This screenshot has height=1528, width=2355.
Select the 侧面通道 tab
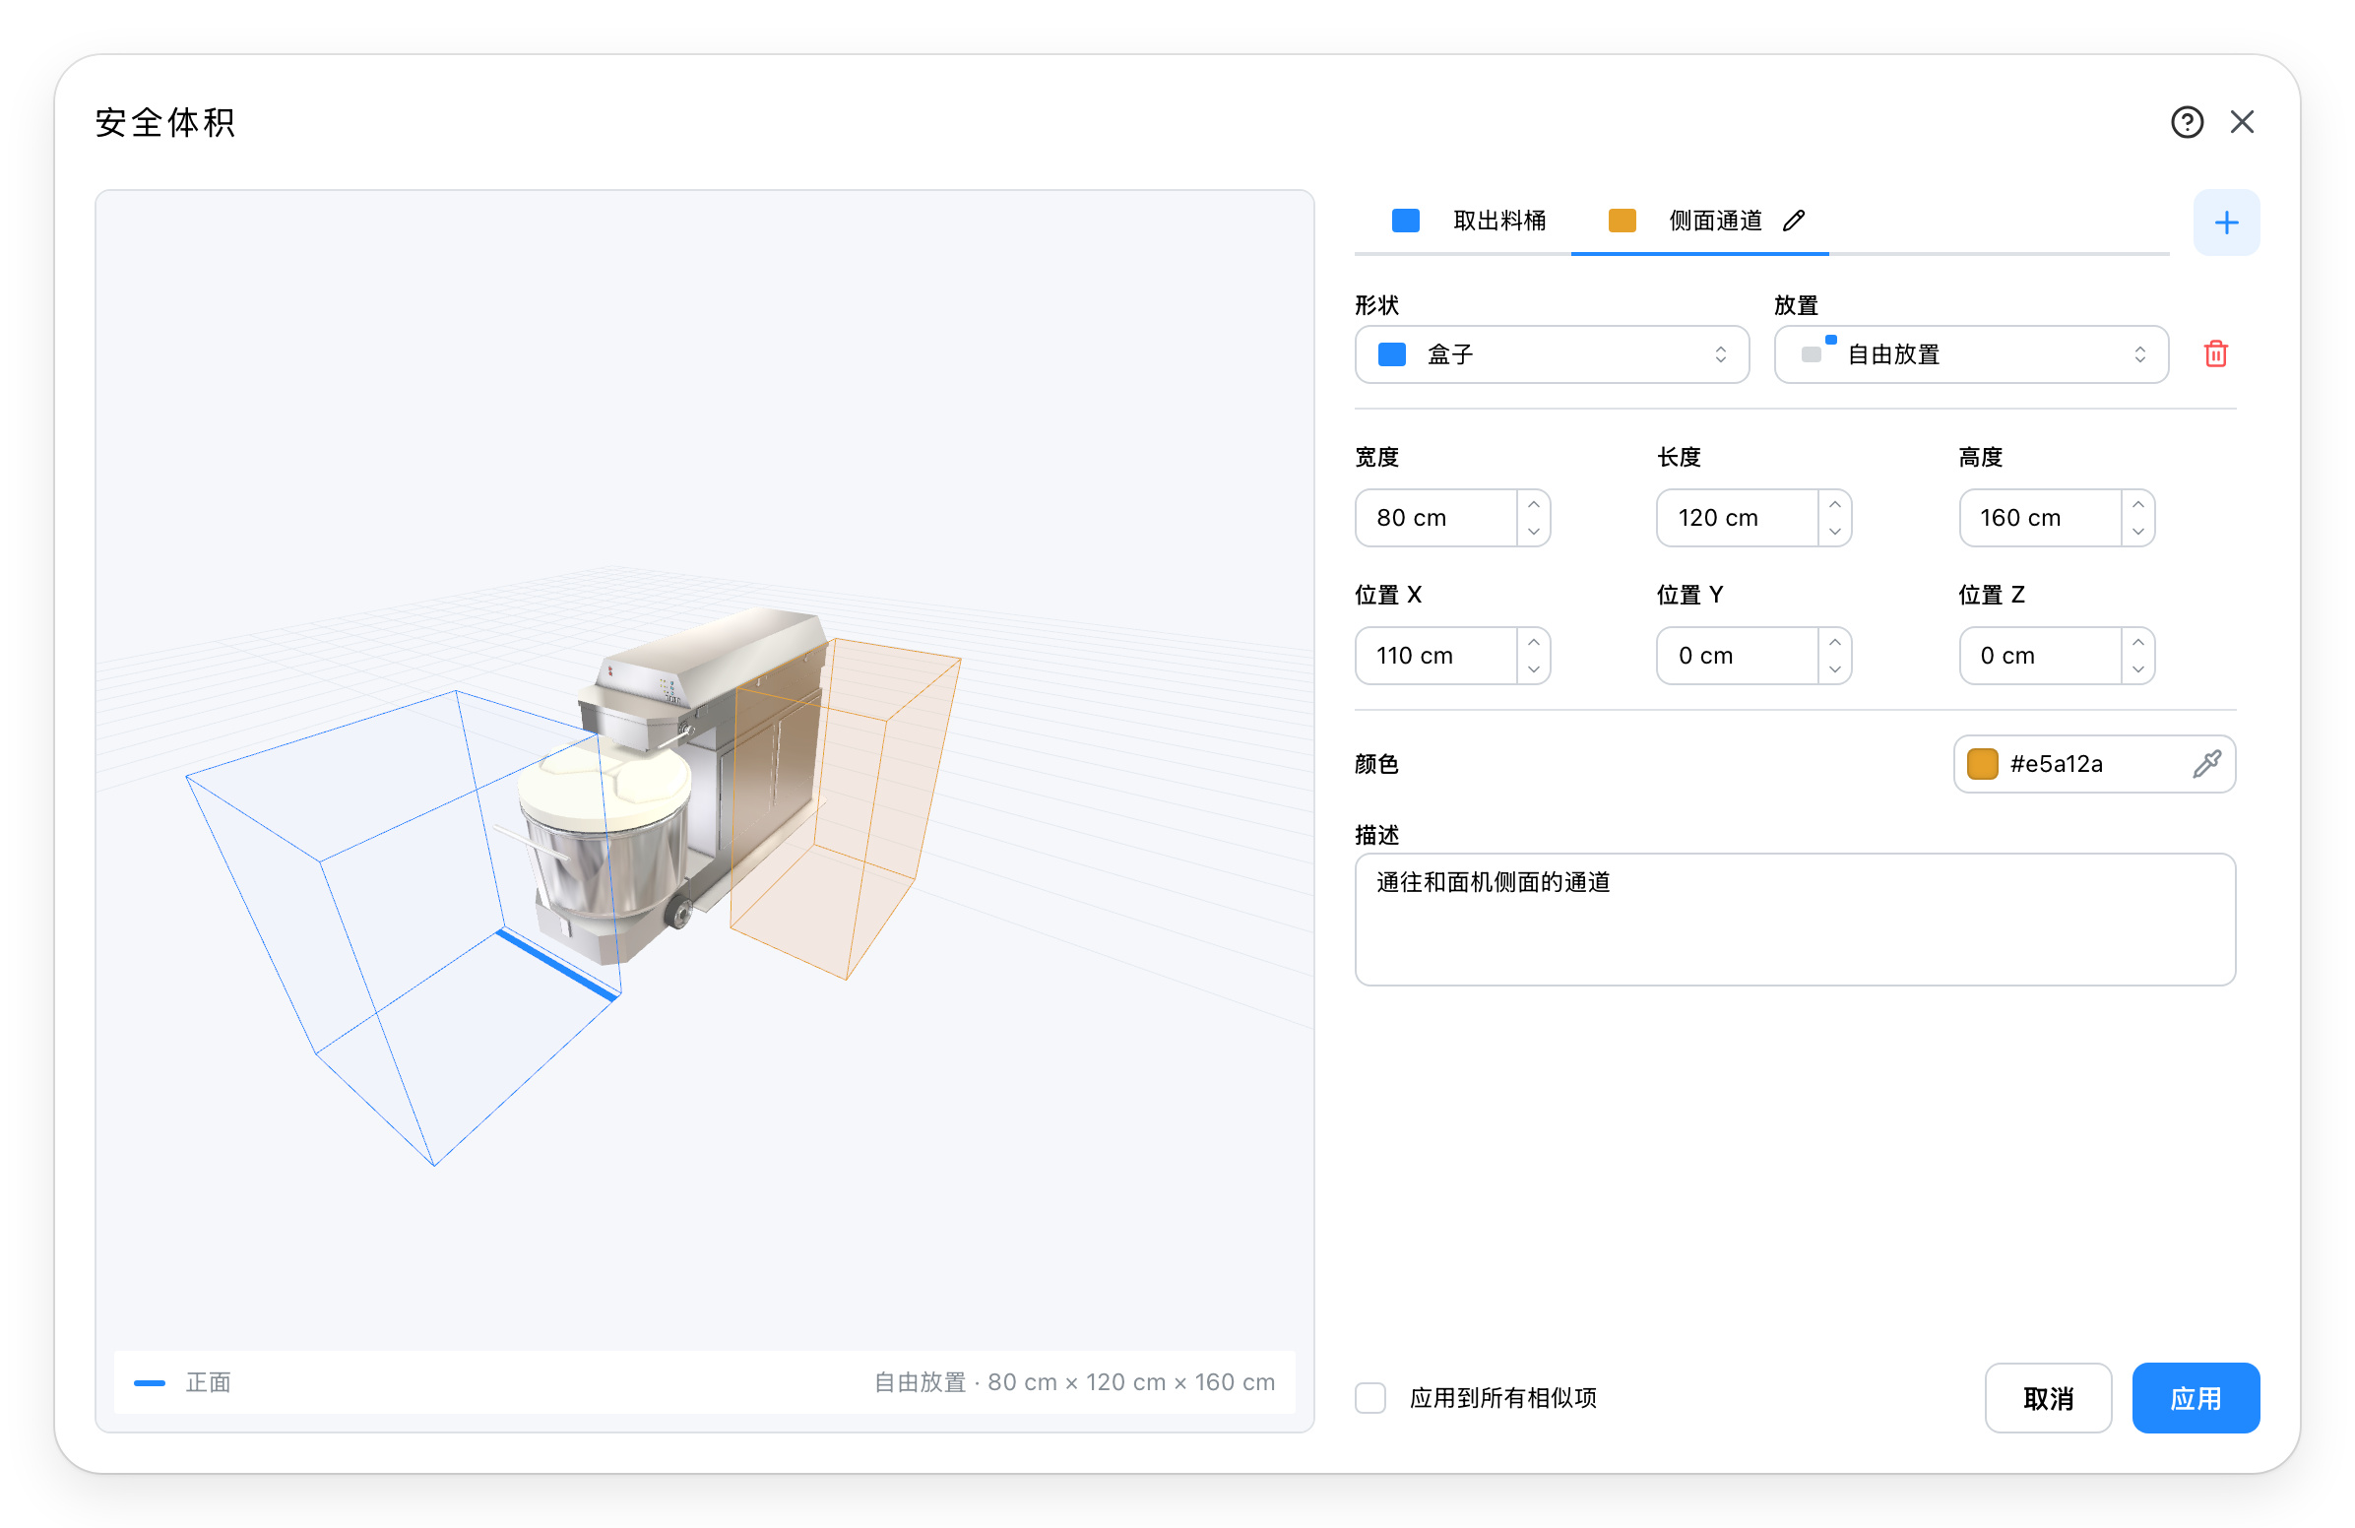tap(1699, 223)
